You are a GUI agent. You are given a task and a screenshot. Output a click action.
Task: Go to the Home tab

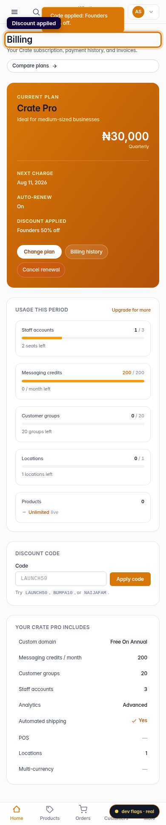tap(17, 813)
